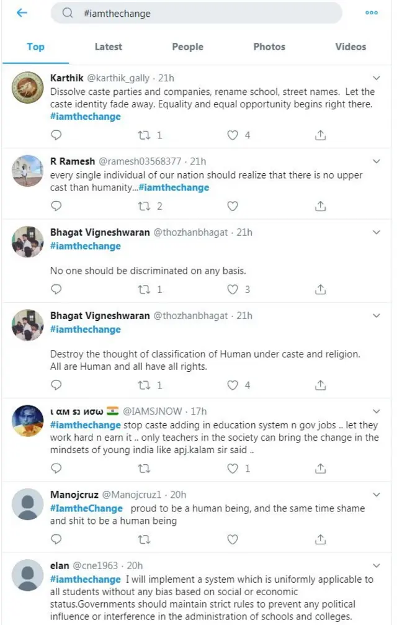Screen dimensions: 397x625
Task: Retweet R Ramesh's post
Action: (144, 205)
